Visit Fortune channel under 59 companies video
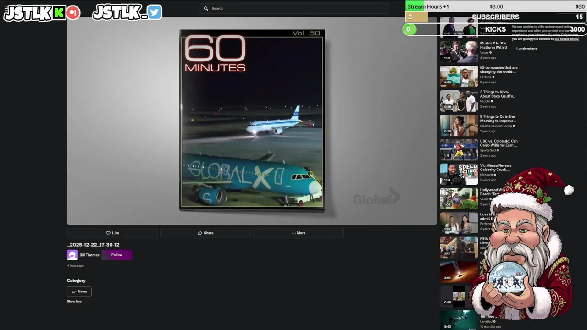587x330 pixels. 486,77
